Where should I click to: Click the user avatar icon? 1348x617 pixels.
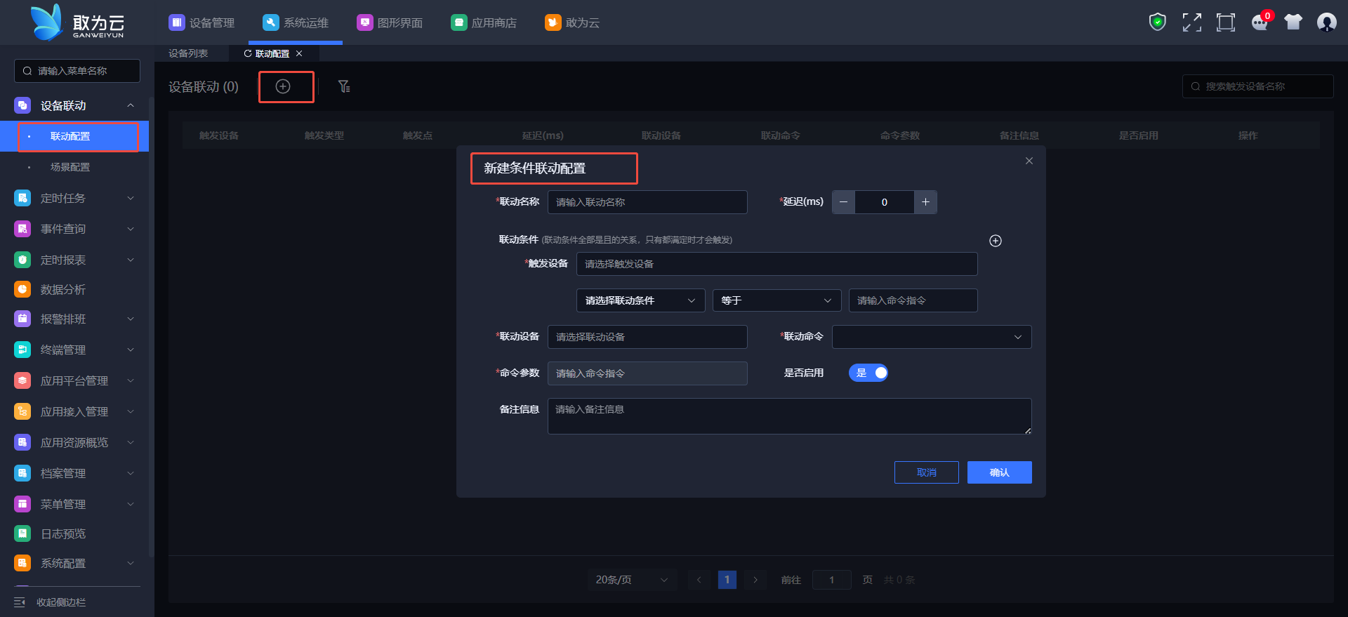click(1326, 22)
